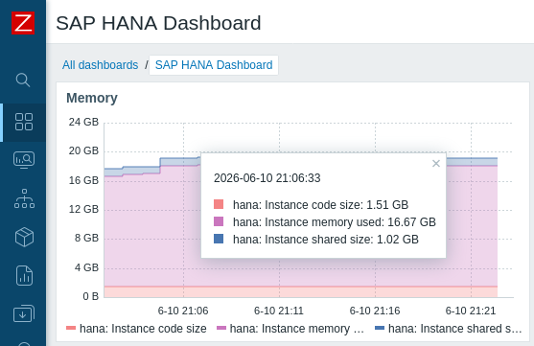The height and width of the screenshot is (346, 534).
Task: Select SAP HANA Dashboard breadcrumb
Action: click(214, 65)
